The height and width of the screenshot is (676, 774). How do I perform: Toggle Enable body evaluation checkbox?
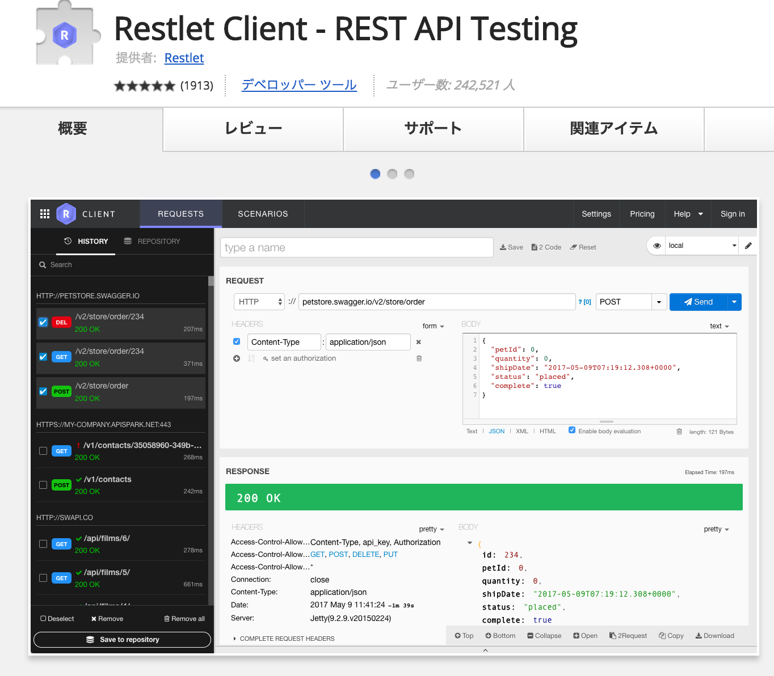(x=572, y=430)
